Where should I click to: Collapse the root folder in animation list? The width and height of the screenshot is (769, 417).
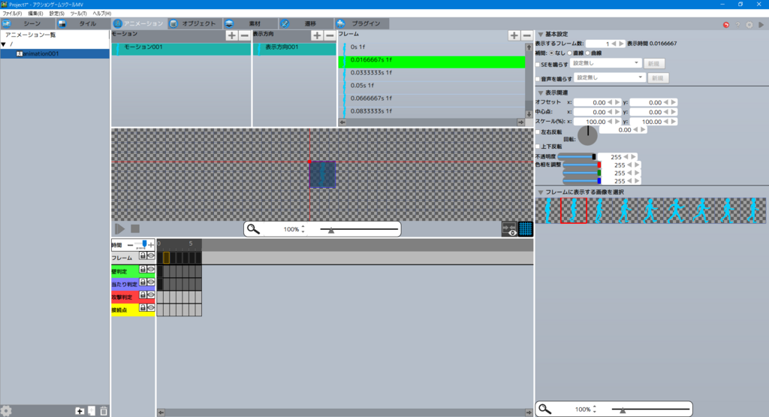pos(4,44)
